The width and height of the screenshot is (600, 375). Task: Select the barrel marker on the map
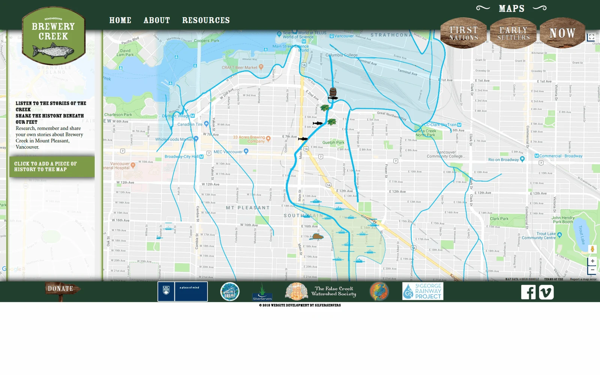pyautogui.click(x=333, y=91)
